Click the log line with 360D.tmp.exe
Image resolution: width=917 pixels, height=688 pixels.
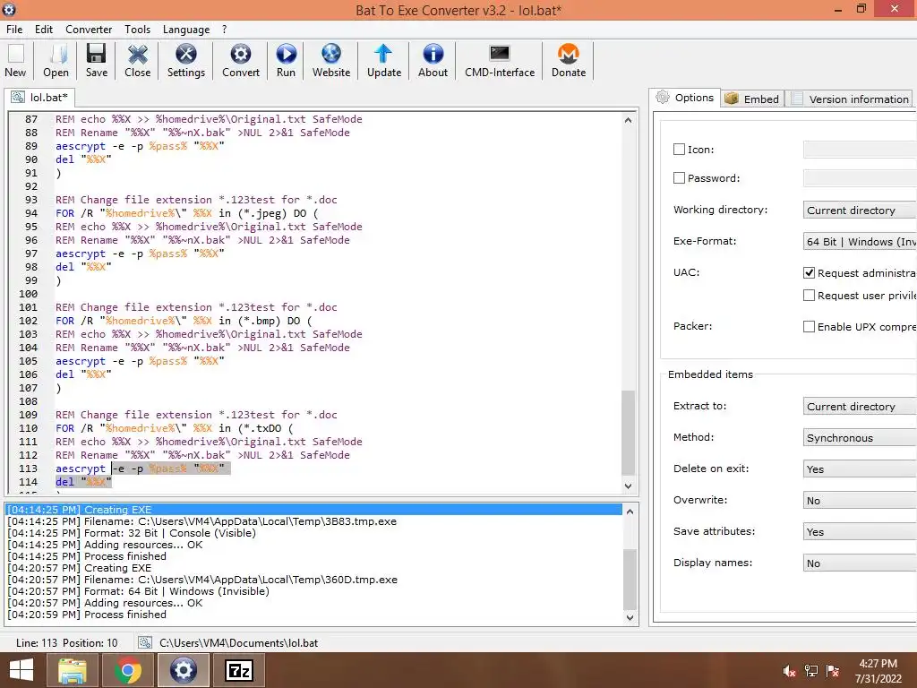coord(314,580)
